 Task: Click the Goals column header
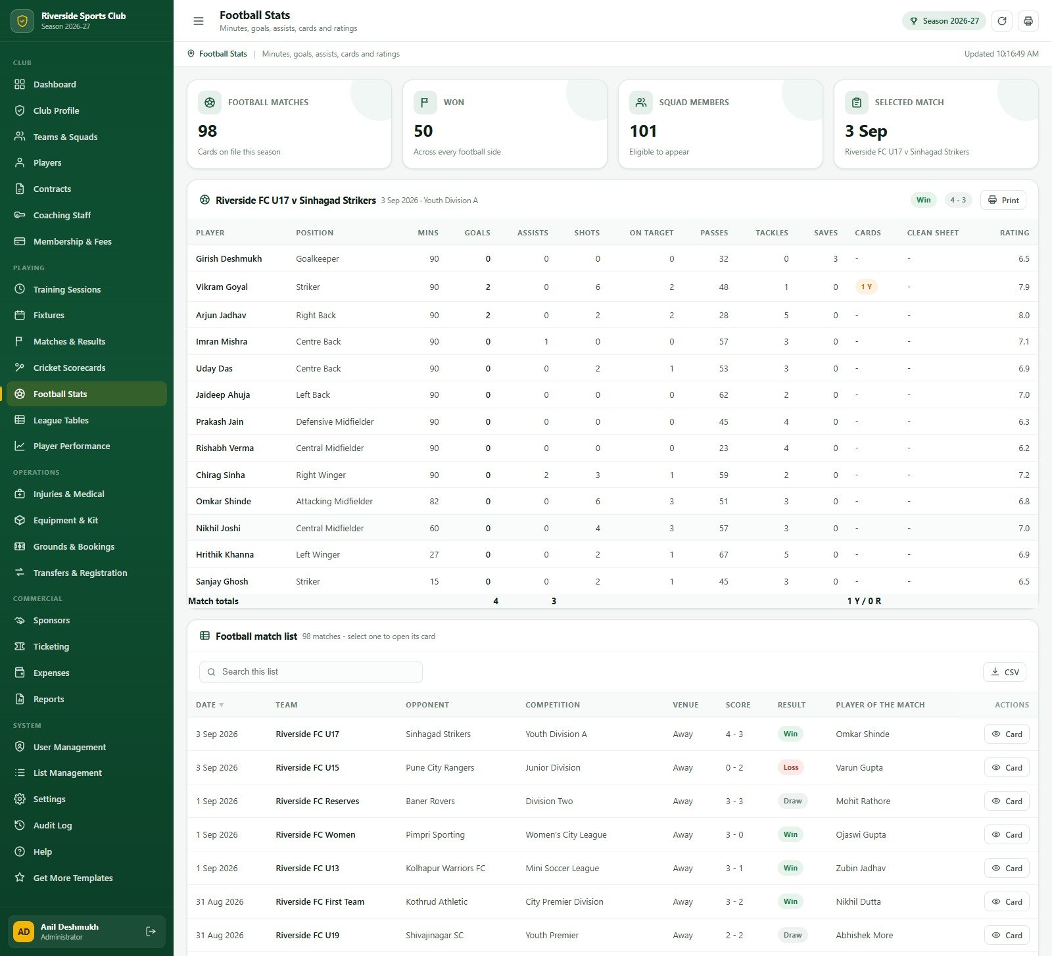[x=477, y=233]
